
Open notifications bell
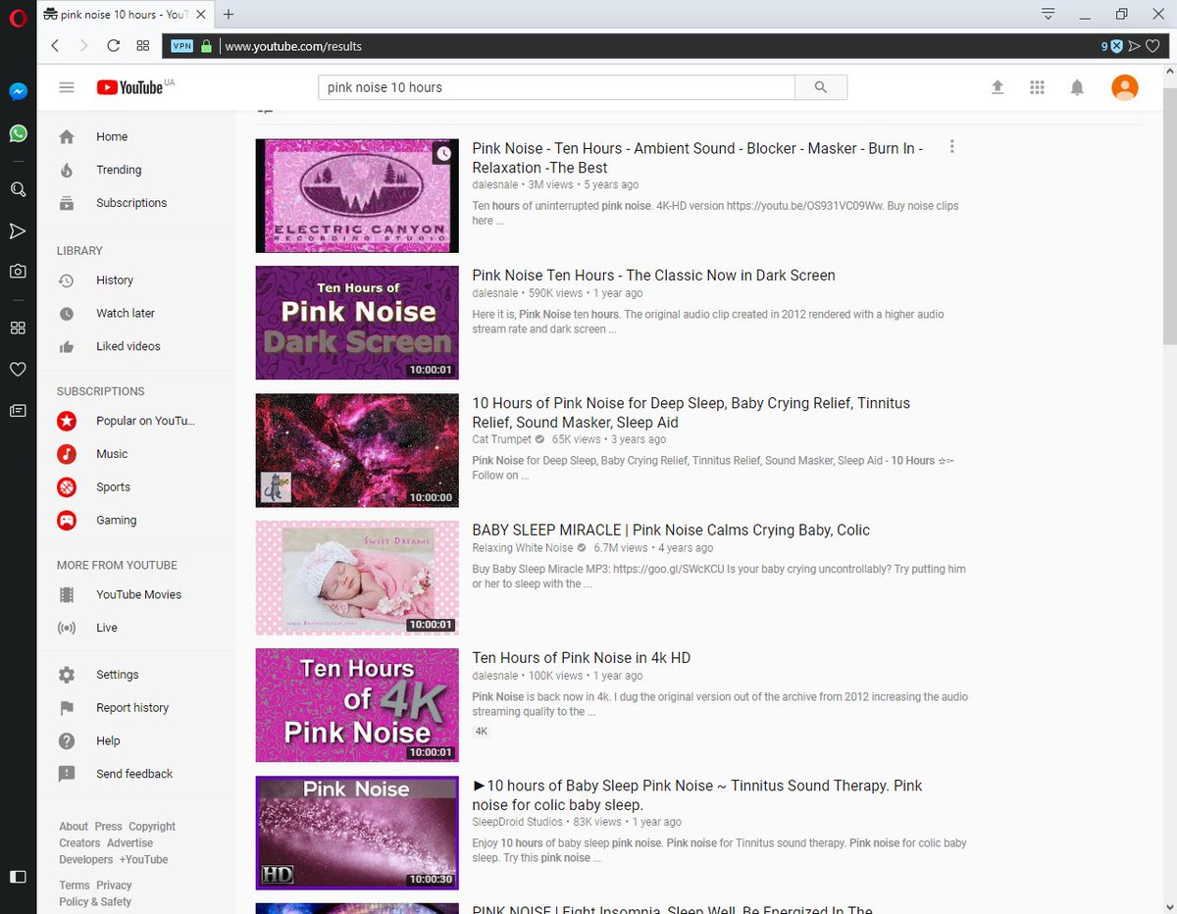[x=1077, y=87]
